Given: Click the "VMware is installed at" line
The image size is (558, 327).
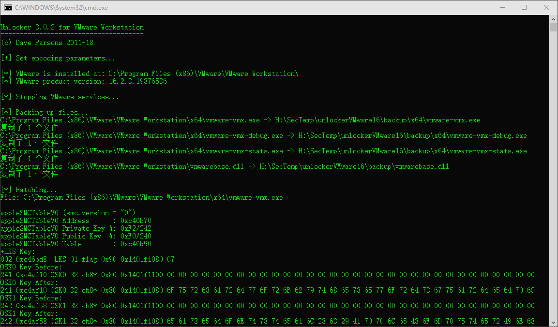Looking at the screenshot, I should [150, 74].
